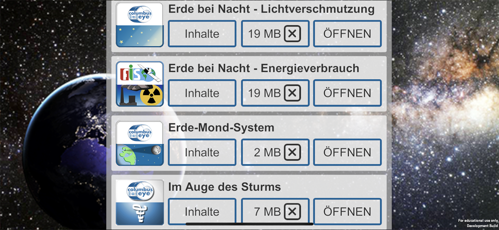
Task: Select the Erde-Mond-System title text
Action: click(221, 128)
